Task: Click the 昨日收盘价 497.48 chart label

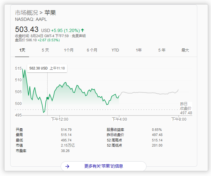Action: click(x=186, y=108)
